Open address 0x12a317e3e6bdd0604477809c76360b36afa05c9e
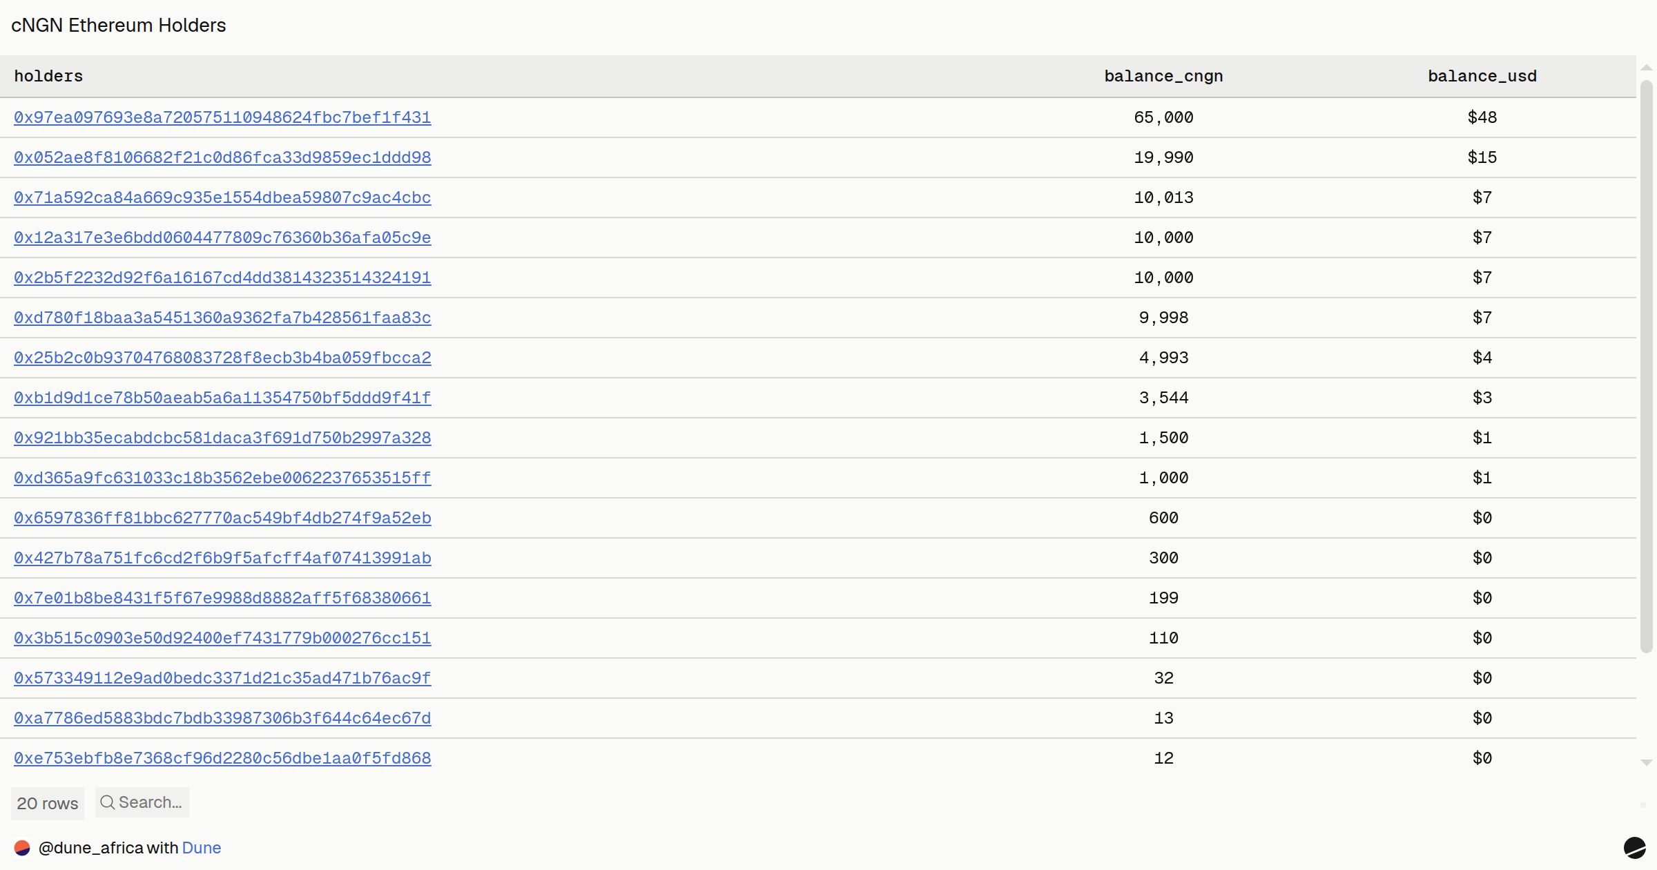Image resolution: width=1657 pixels, height=870 pixels. (x=222, y=238)
